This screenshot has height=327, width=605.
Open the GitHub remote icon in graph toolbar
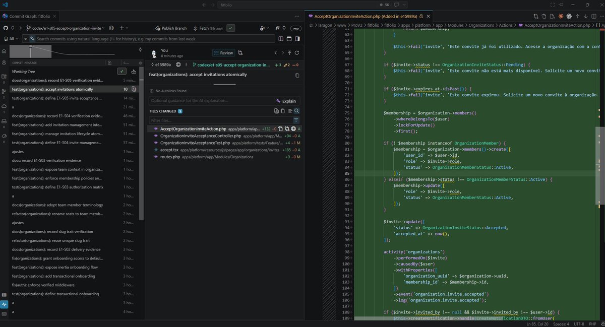pos(5,28)
